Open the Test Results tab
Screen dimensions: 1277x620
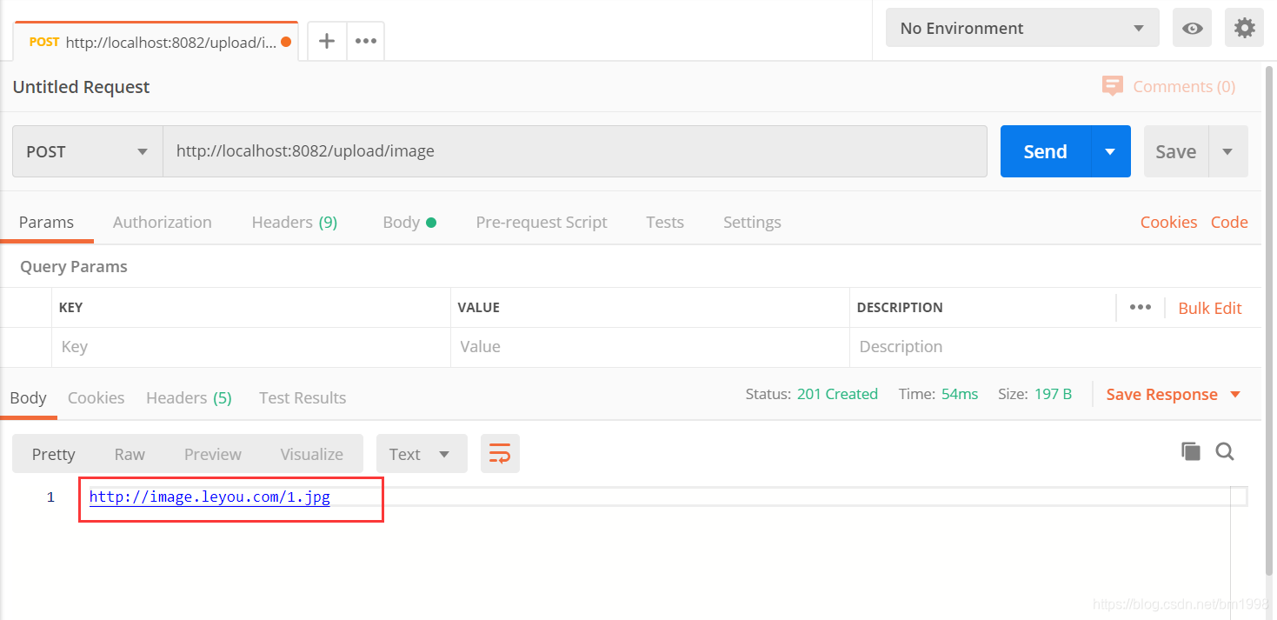click(303, 397)
